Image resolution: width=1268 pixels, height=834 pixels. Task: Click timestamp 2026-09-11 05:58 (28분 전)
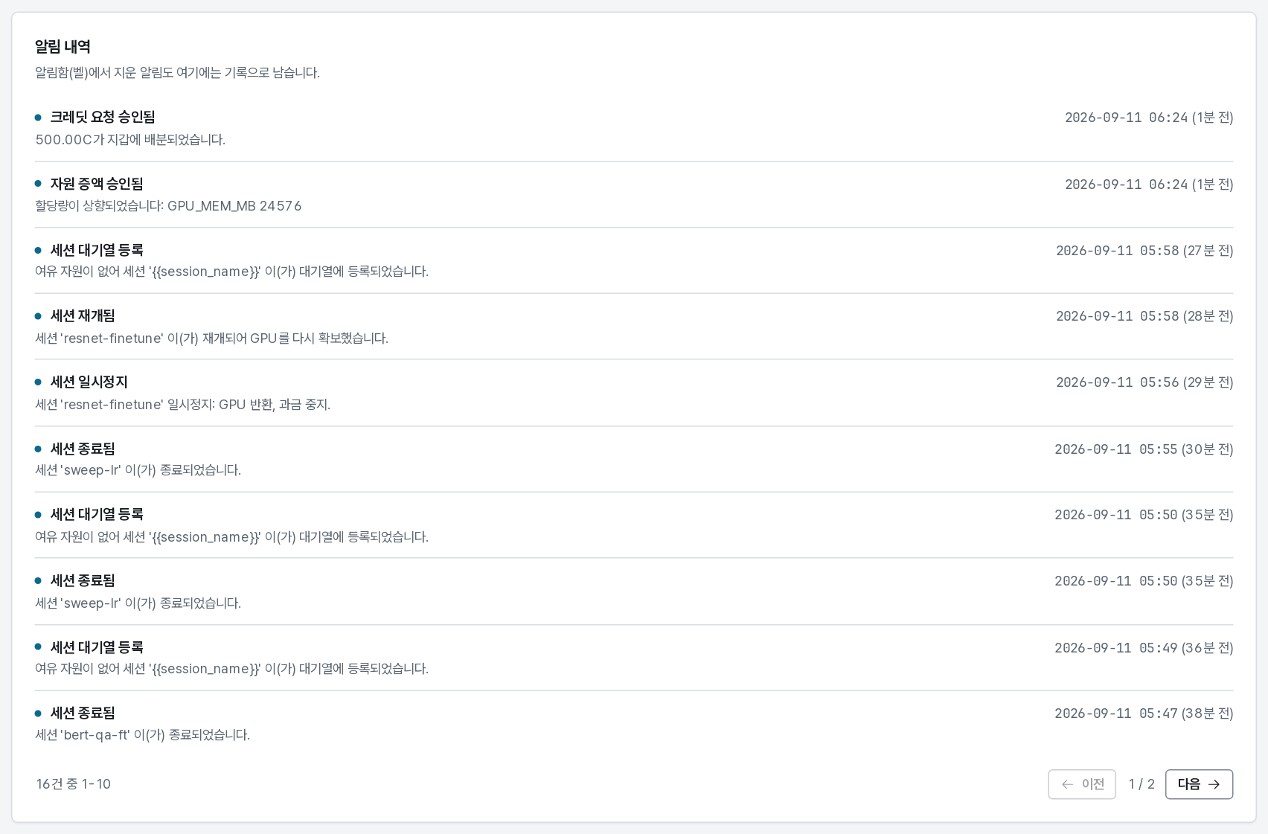click(x=1144, y=316)
